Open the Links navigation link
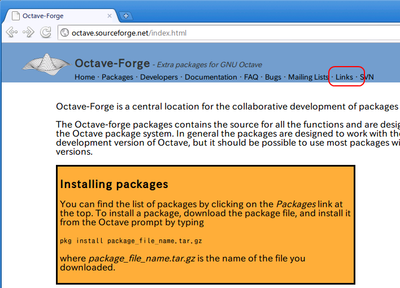The height and width of the screenshot is (288, 400). coord(344,77)
